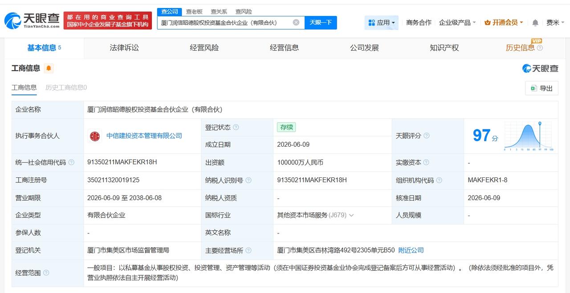Select the 查风险 search tab
The width and height of the screenshot is (570, 293).
coord(244,12)
